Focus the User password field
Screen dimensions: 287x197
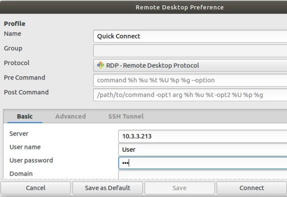pyautogui.click(x=203, y=163)
